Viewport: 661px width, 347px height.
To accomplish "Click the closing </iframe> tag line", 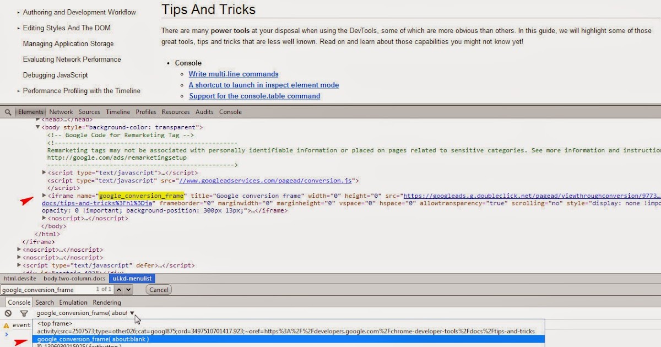I will coord(39,242).
